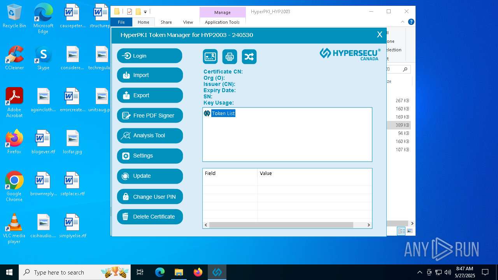The height and width of the screenshot is (280, 498).
Task: Select losfar.jpg desktop file
Action: [72, 142]
